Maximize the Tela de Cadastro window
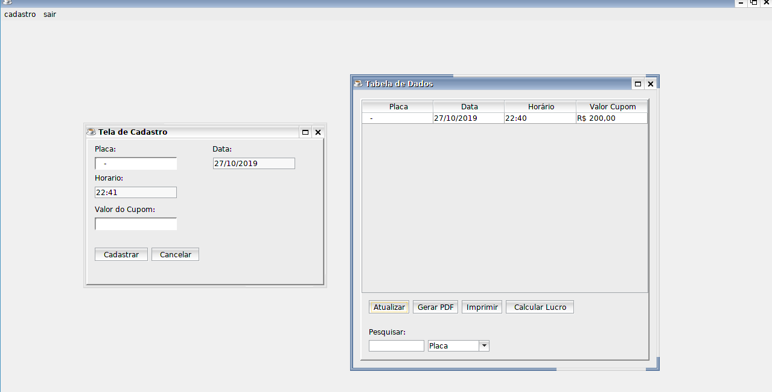This screenshot has height=392, width=772. 305,132
